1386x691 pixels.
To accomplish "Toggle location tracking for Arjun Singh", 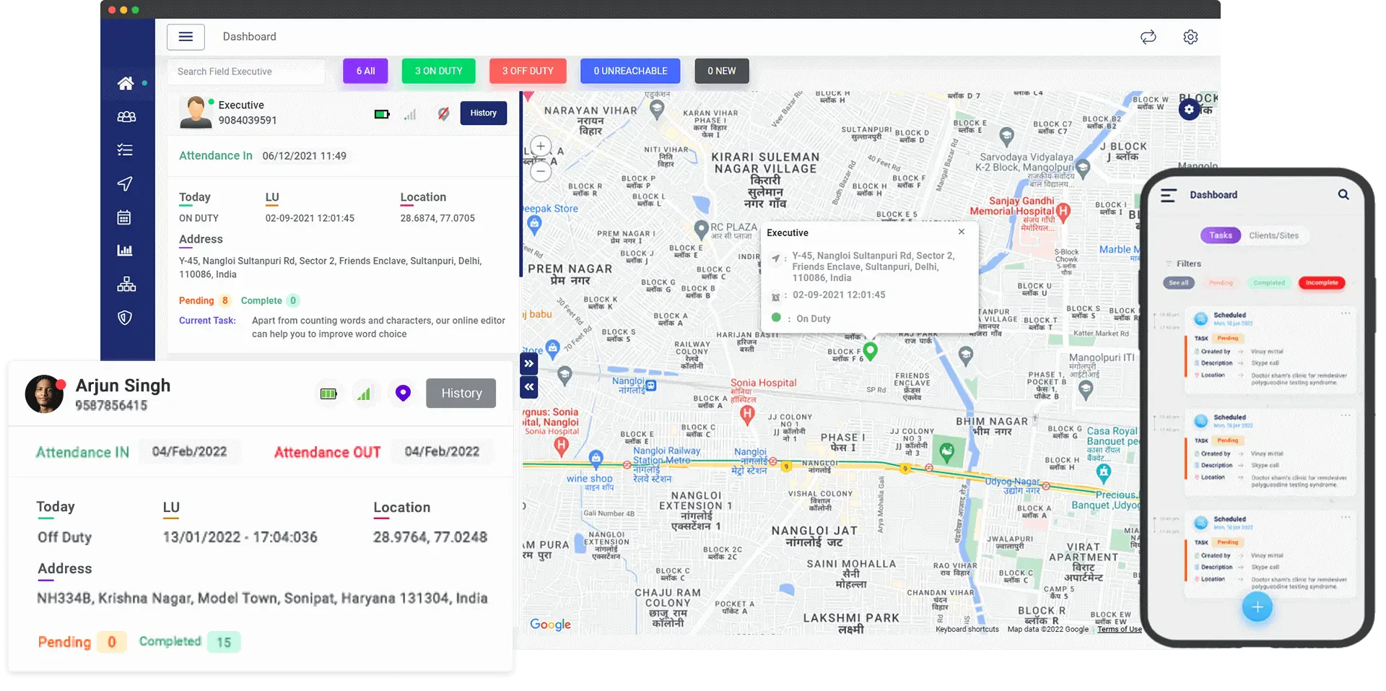I will coord(402,393).
